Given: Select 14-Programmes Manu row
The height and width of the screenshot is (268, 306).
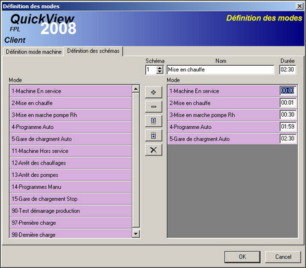Looking at the screenshot, I should (71, 187).
